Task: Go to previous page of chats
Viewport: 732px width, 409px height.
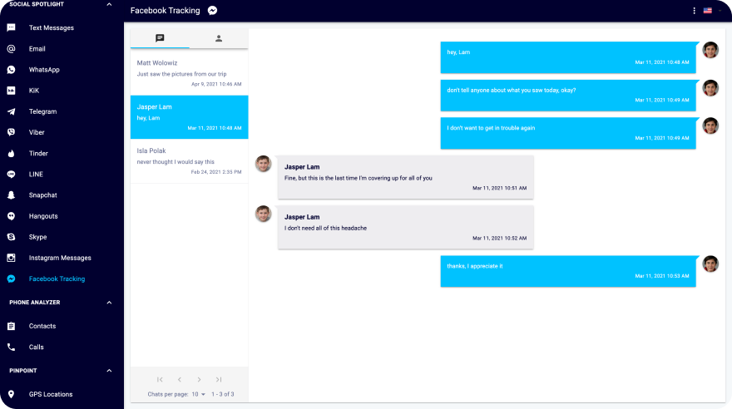Action: pos(180,380)
